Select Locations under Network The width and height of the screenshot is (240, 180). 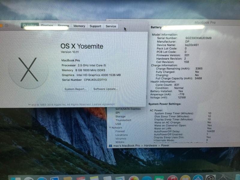pyautogui.click(x=121, y=135)
